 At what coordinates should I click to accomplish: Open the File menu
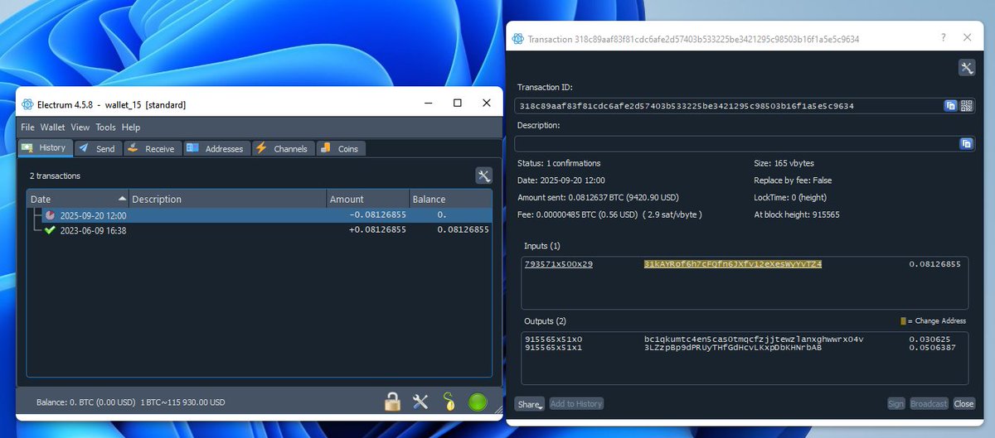point(27,128)
